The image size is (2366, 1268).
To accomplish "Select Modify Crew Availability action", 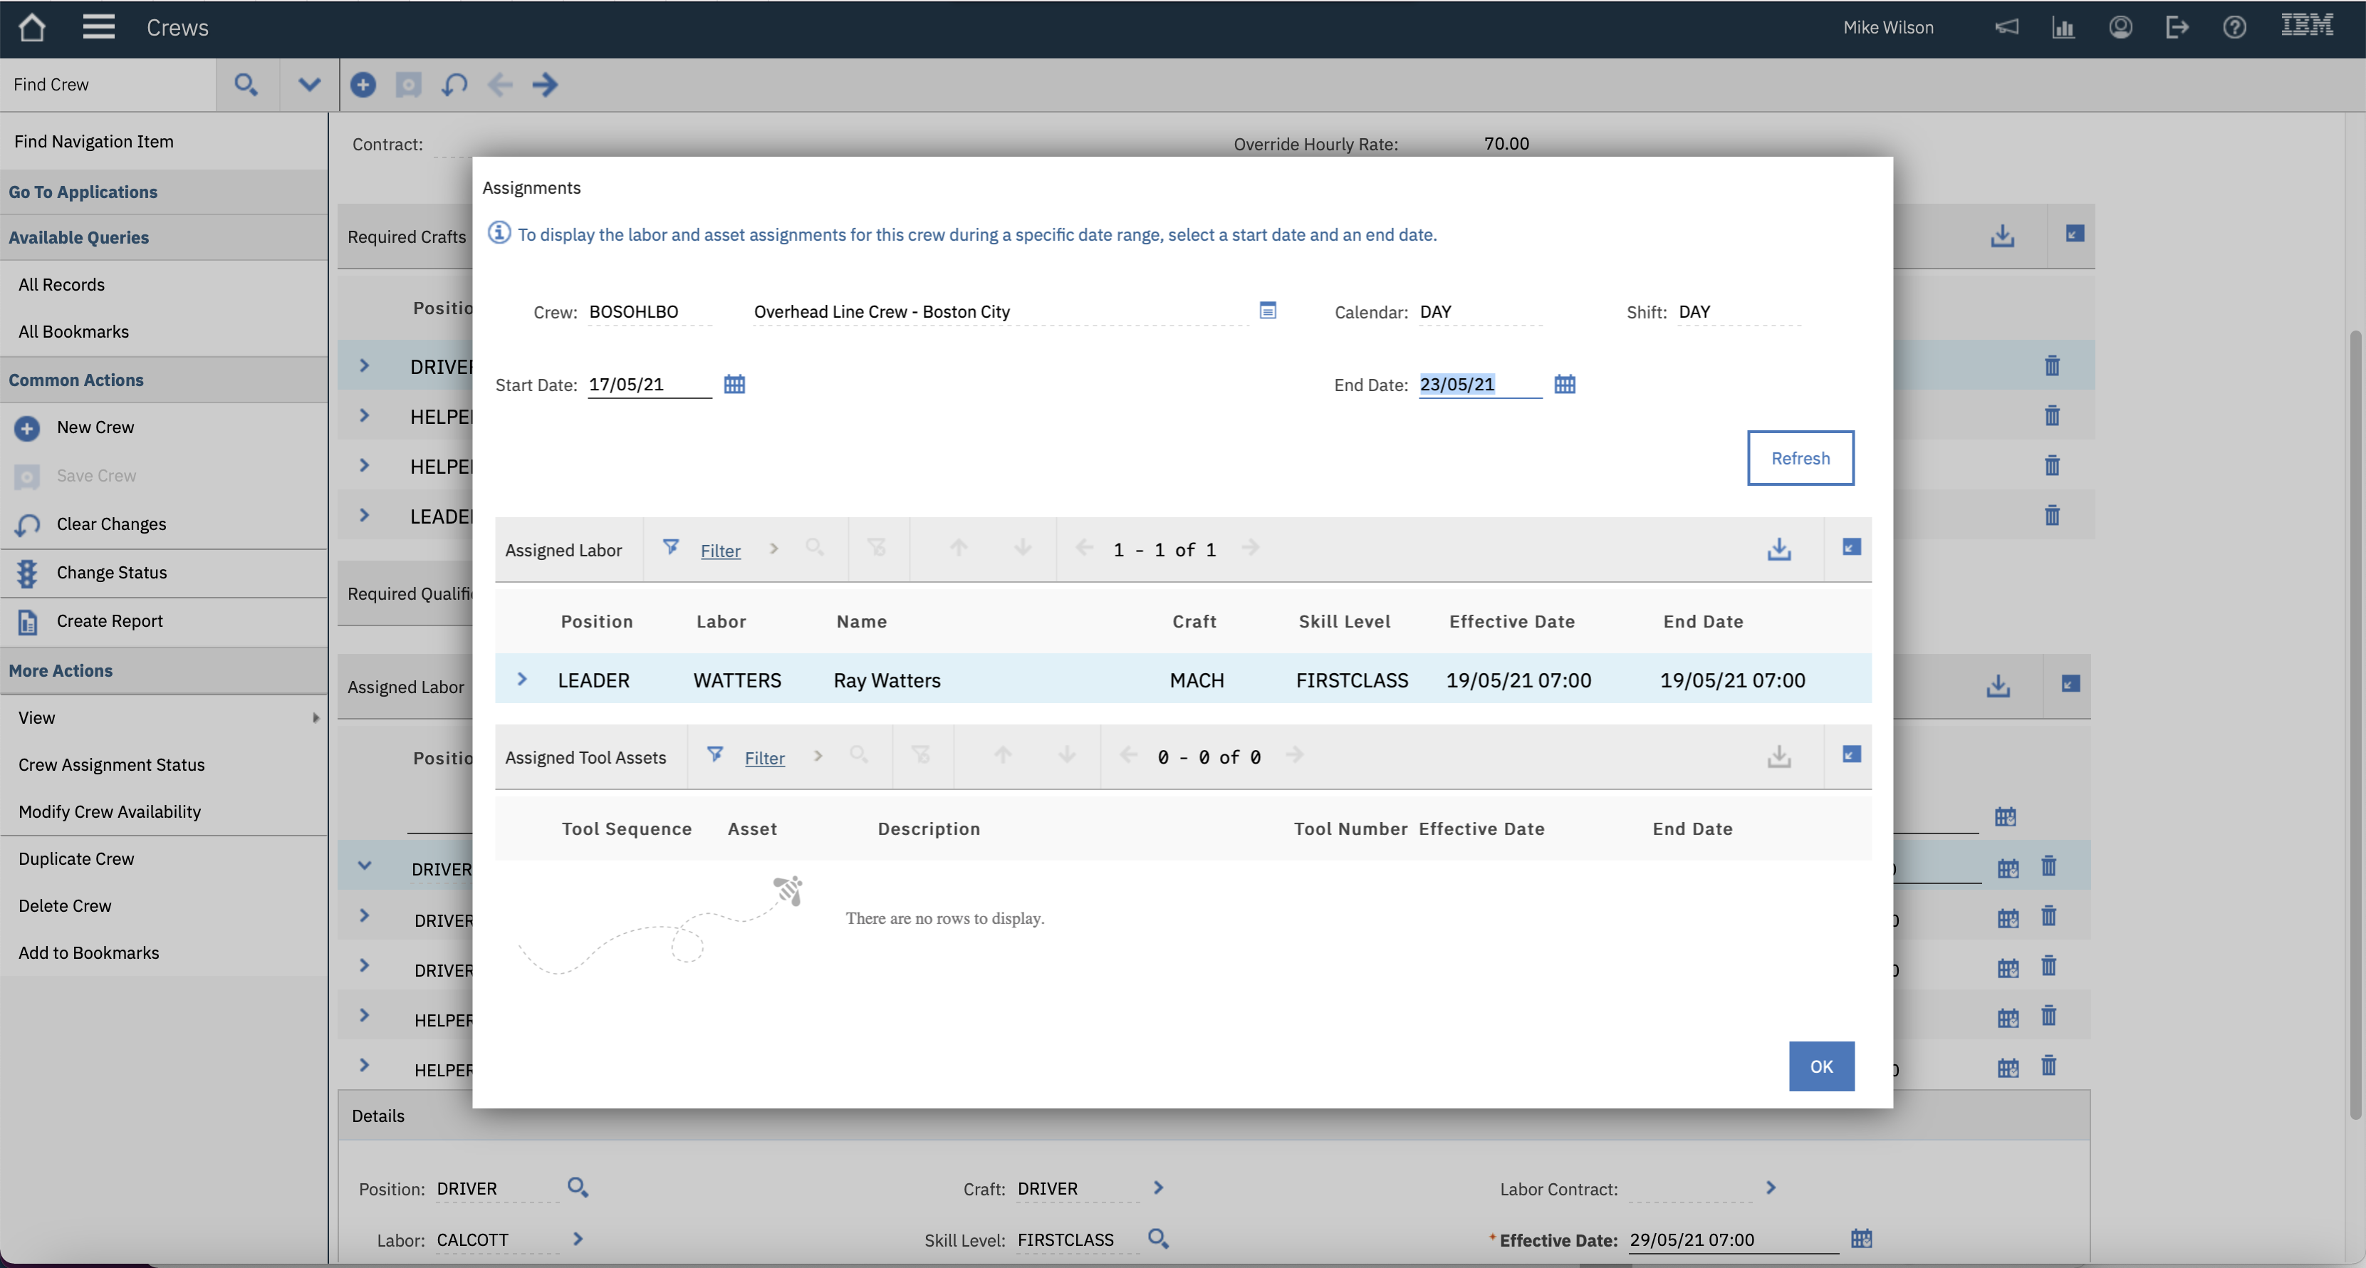I will (x=109, y=811).
